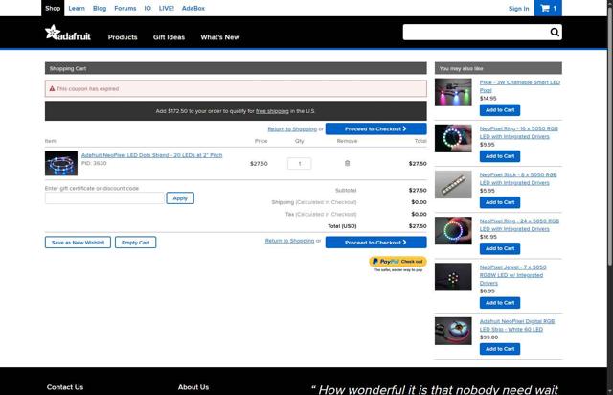Click the NeoPixel Jewel thumbnail
This screenshot has width=613, height=395.
[453, 277]
